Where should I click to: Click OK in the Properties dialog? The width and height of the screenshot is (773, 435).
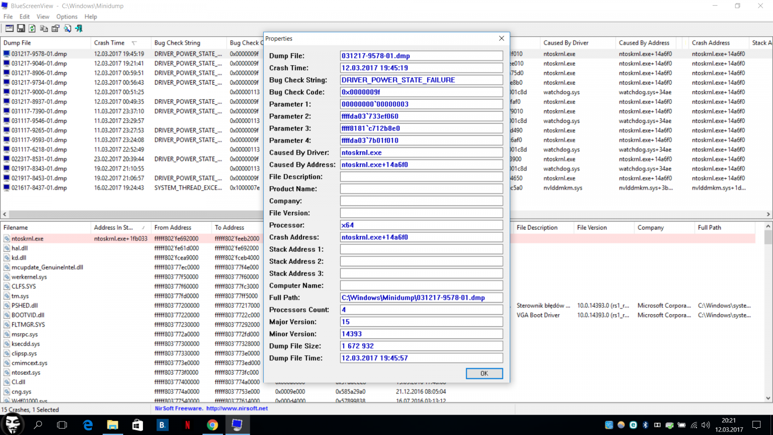coord(484,374)
